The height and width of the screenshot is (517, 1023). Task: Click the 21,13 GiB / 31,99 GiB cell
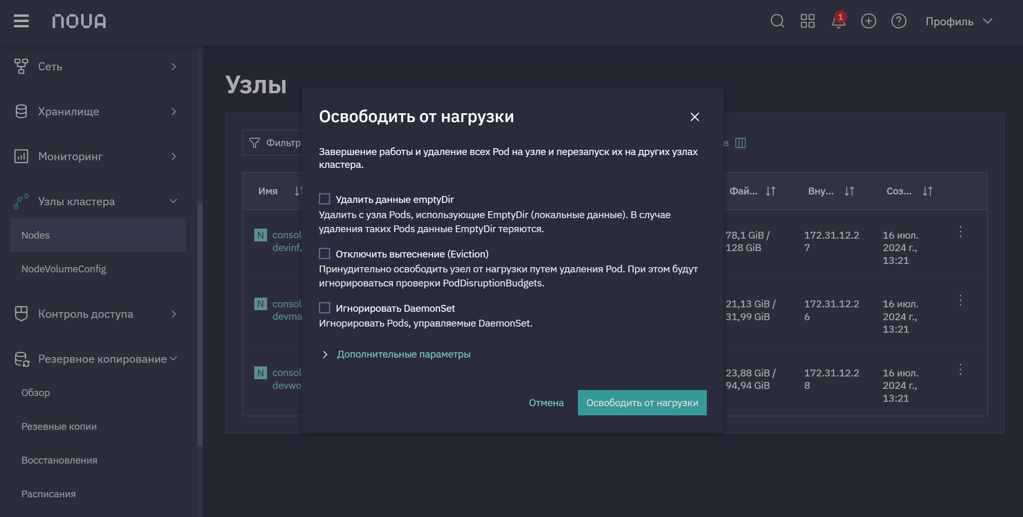point(751,310)
